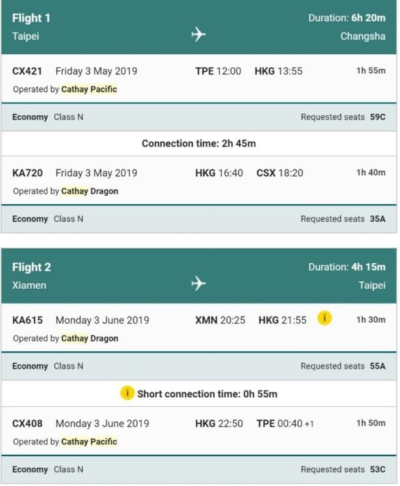Click requested seat 53C
Screen dimensions: 400x486
378,469
